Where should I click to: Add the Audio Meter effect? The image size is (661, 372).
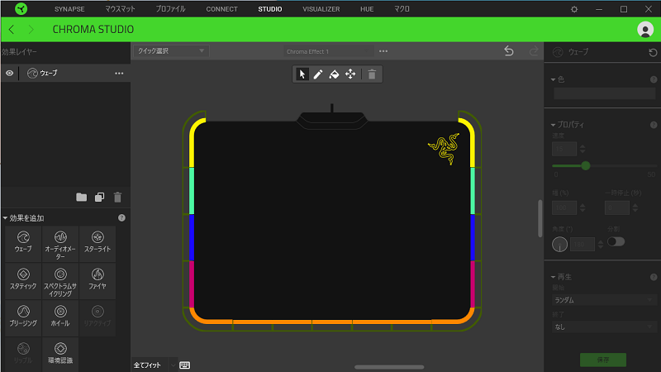point(60,244)
